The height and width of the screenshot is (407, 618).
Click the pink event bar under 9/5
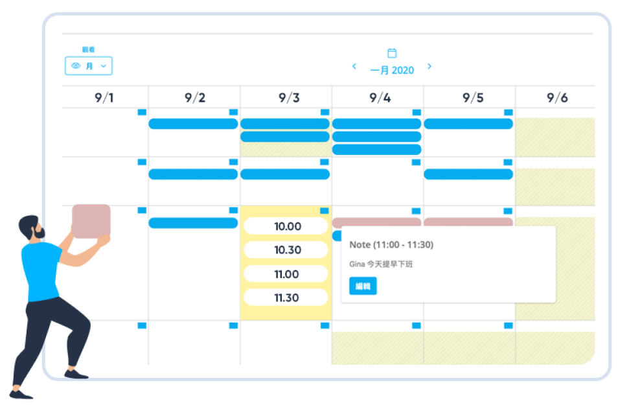point(468,222)
